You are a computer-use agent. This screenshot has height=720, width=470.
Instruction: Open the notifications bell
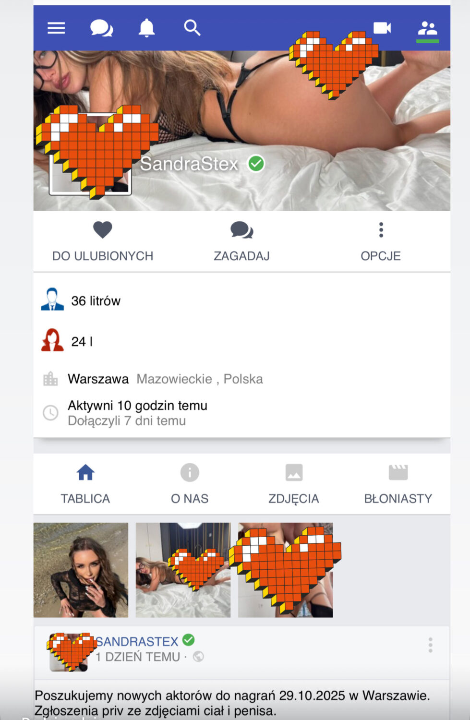[x=146, y=28]
